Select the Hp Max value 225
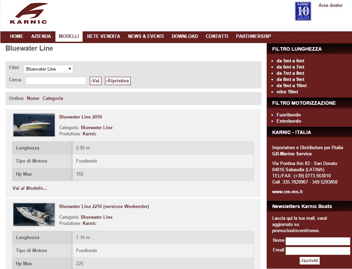 point(80,263)
